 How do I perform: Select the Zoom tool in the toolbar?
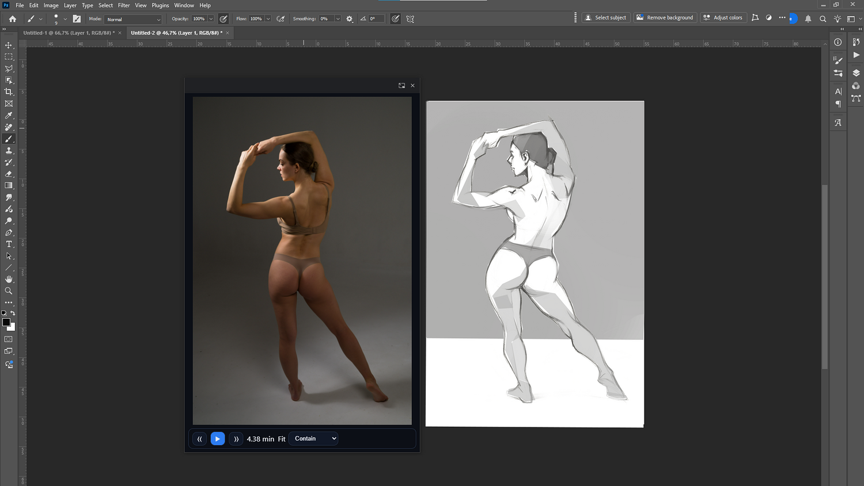(x=9, y=291)
